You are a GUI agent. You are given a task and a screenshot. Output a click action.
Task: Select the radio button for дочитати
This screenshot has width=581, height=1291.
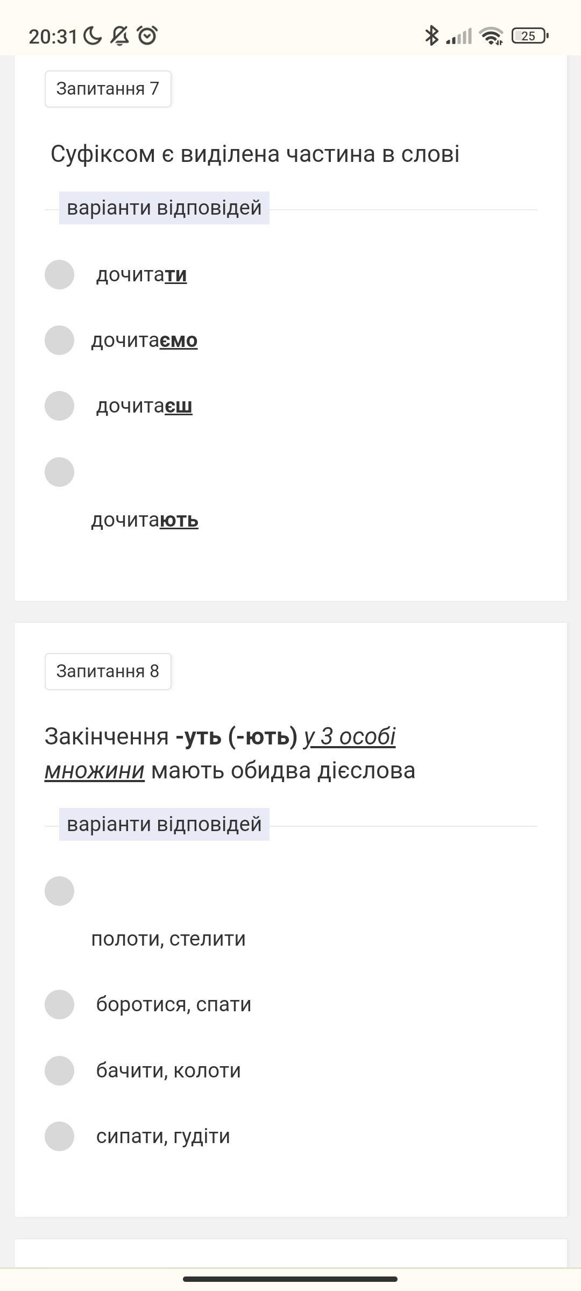pyautogui.click(x=59, y=274)
